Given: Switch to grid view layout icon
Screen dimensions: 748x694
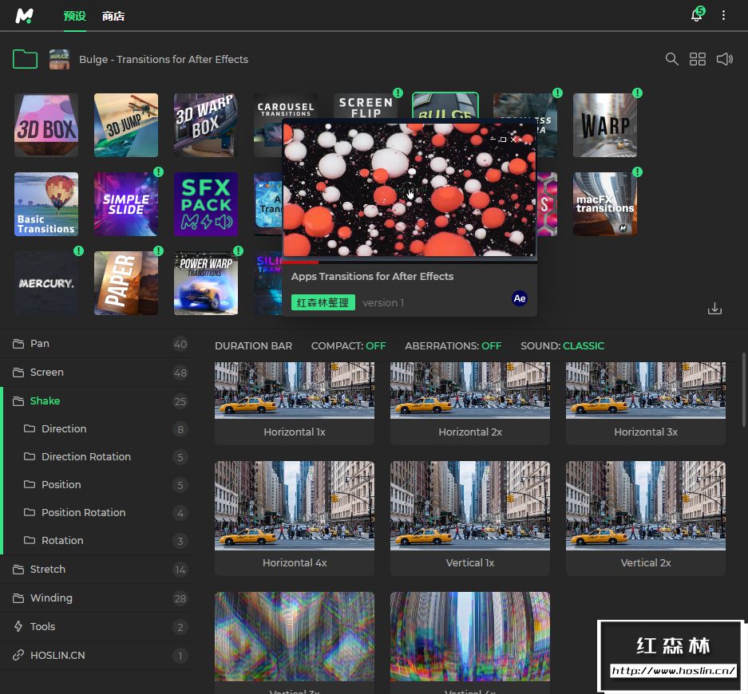Looking at the screenshot, I should point(698,59).
